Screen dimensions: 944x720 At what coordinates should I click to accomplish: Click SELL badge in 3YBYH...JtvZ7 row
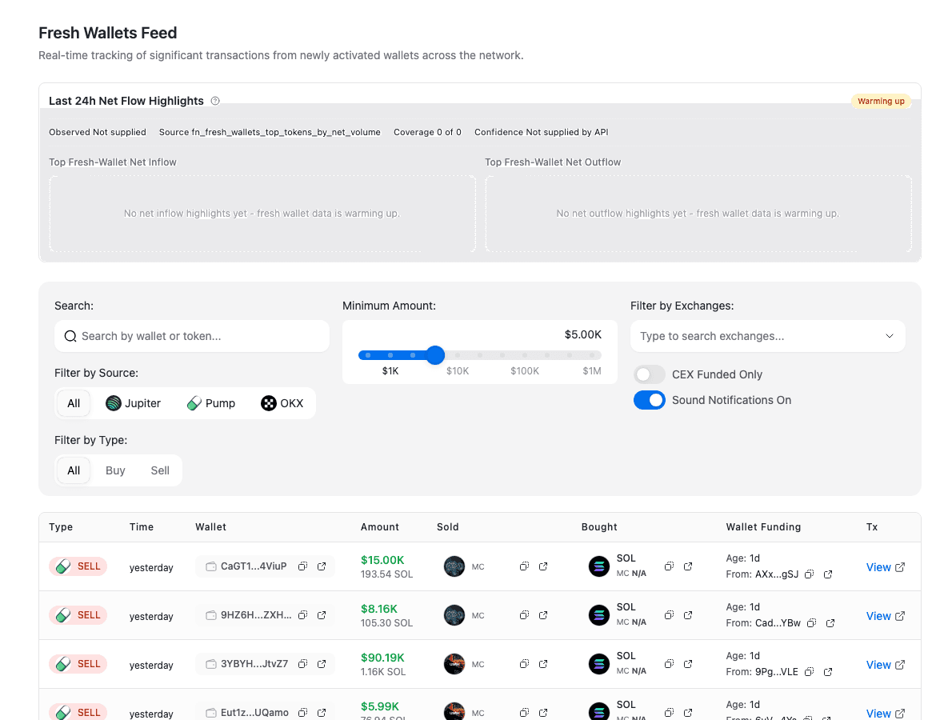click(78, 664)
